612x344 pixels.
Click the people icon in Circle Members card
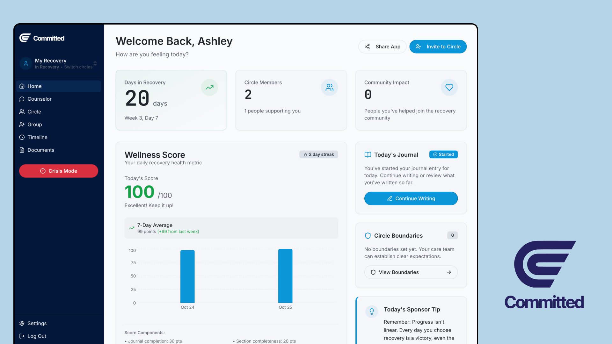329,87
